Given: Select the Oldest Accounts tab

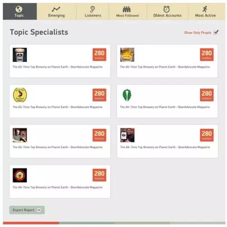Looking at the screenshot, I should 168,11.
